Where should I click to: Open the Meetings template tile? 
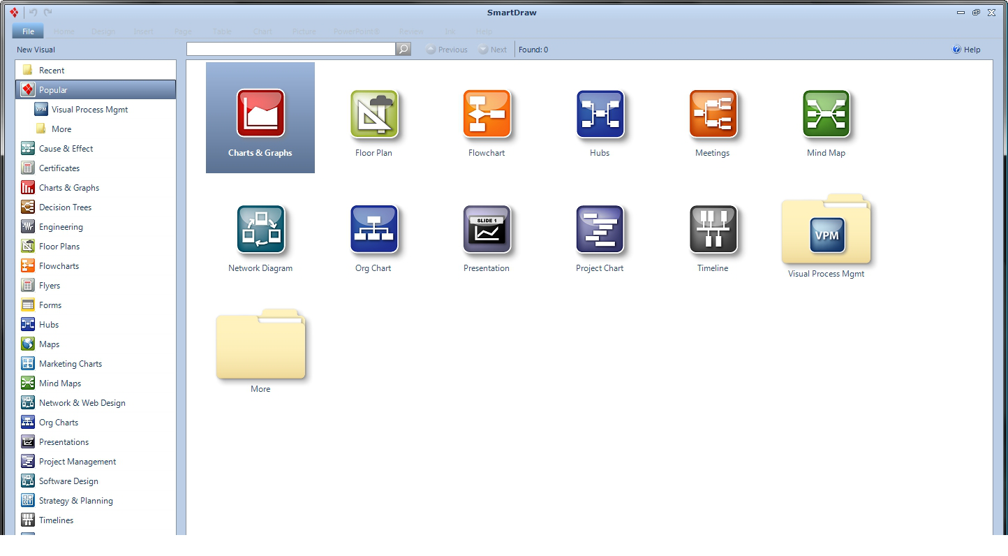(x=713, y=122)
